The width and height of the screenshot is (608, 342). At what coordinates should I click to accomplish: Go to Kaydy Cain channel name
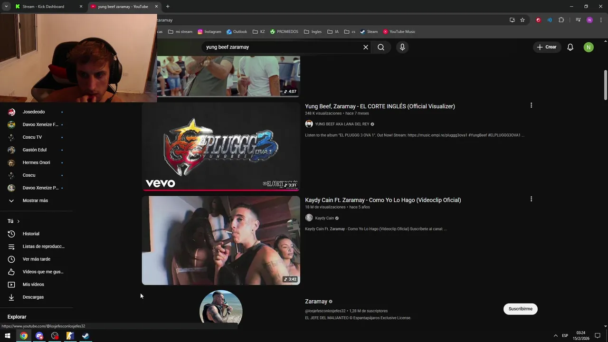click(x=324, y=218)
